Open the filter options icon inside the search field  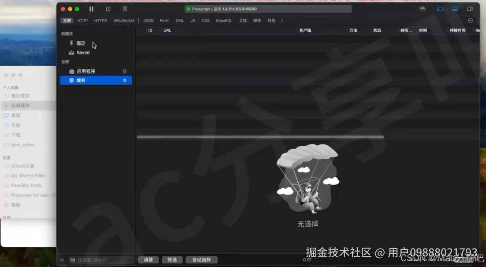(x=73, y=260)
